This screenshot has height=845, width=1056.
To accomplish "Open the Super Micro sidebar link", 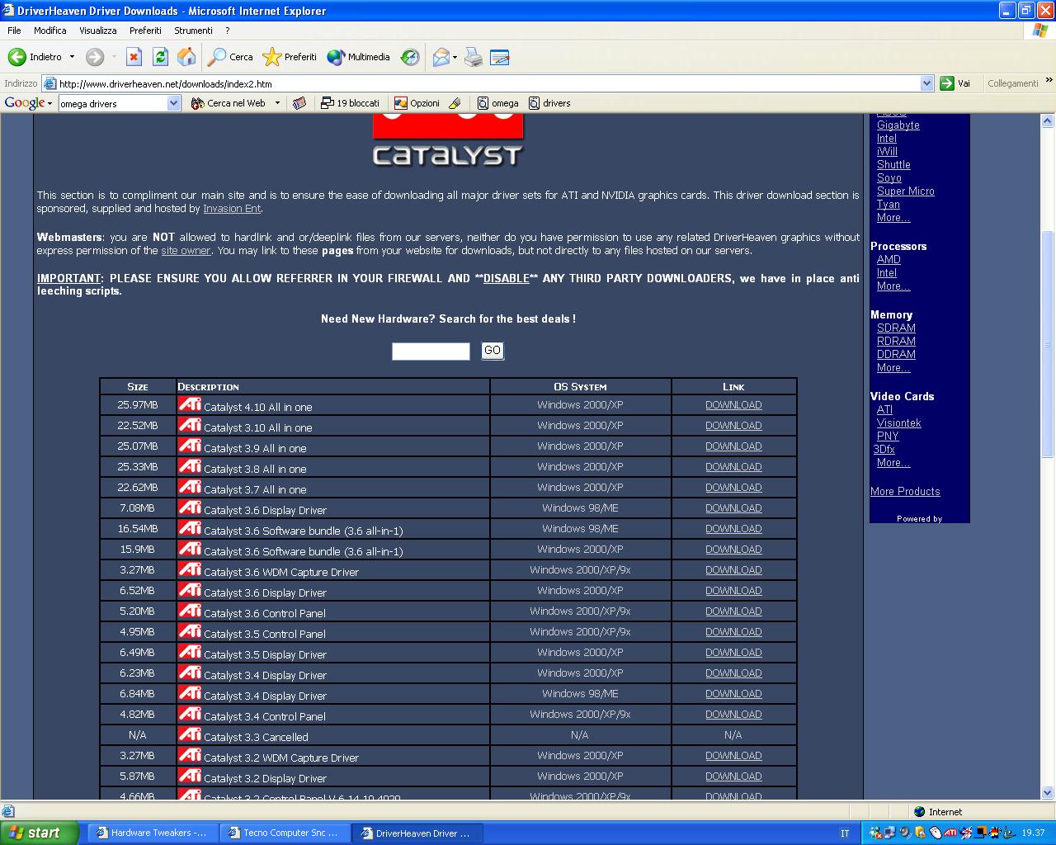I will tap(906, 191).
